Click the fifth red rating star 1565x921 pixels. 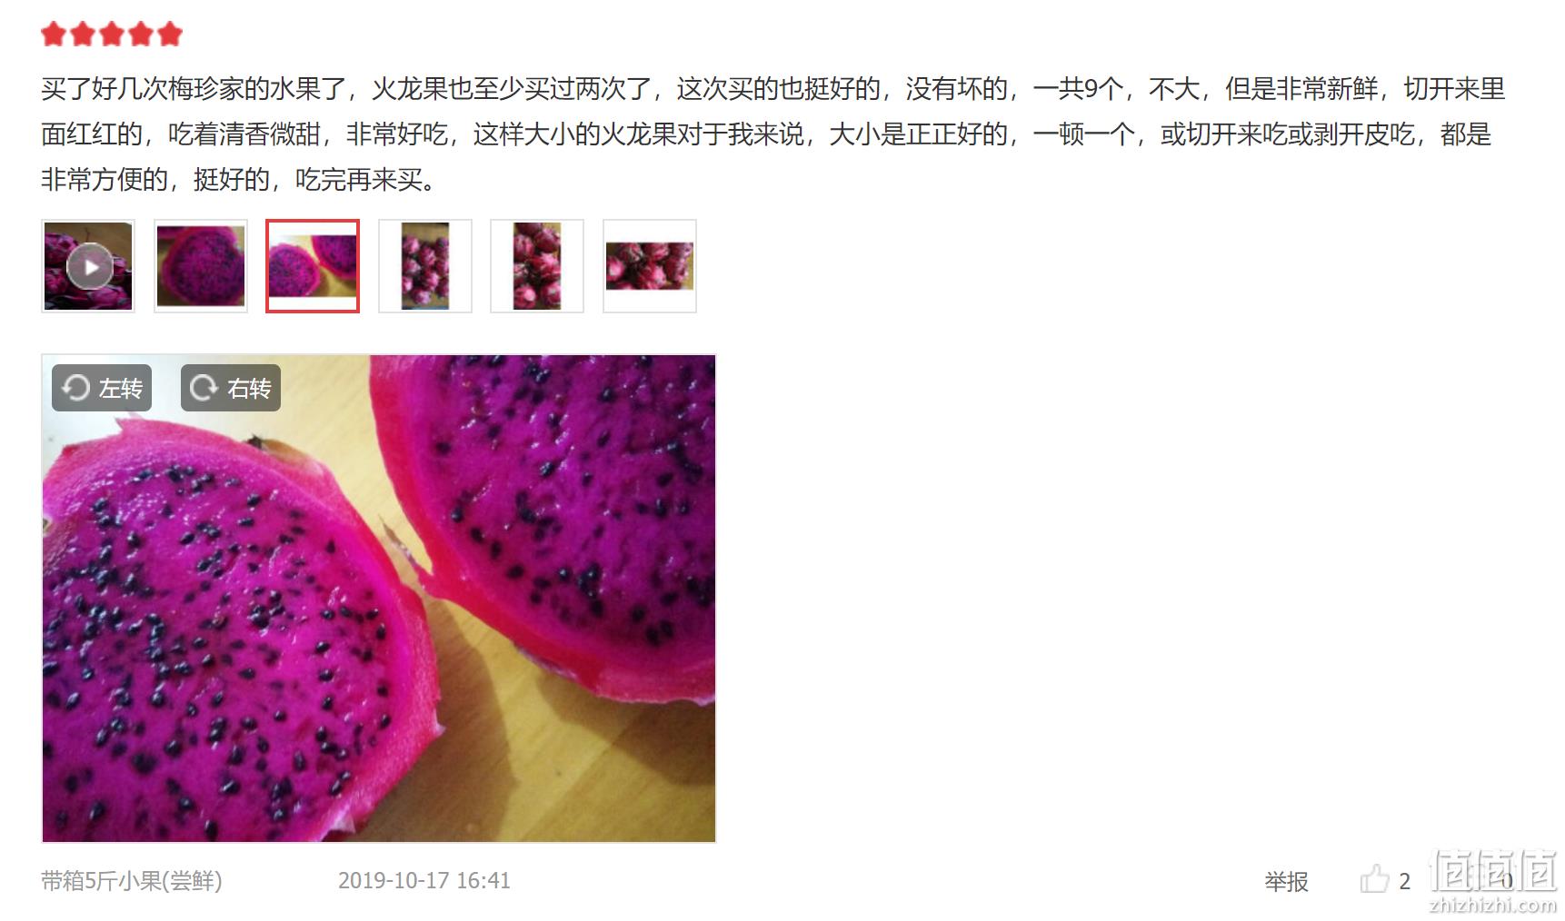(x=170, y=35)
